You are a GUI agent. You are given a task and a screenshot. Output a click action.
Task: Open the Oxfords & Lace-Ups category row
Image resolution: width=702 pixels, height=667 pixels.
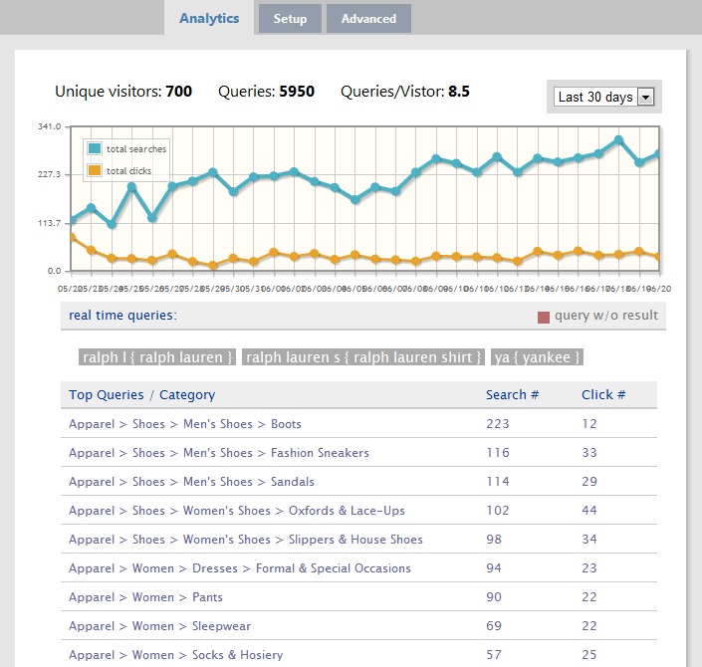(358, 511)
